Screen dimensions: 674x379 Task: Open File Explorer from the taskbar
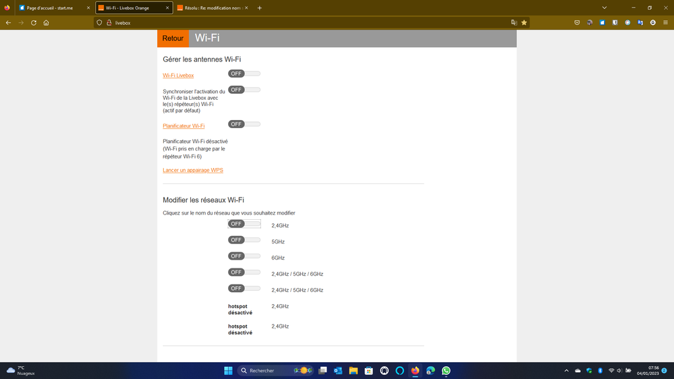353,370
